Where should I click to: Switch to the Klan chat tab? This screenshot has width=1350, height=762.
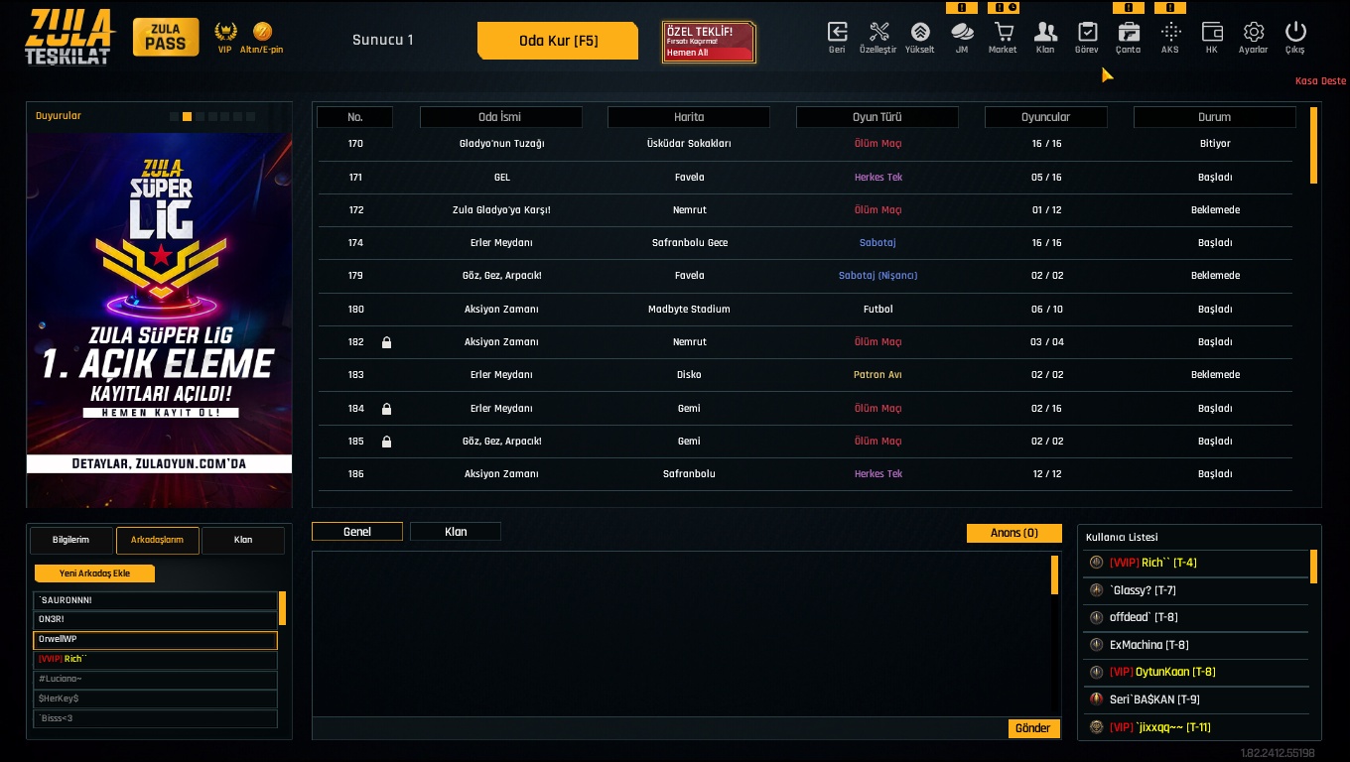point(456,532)
